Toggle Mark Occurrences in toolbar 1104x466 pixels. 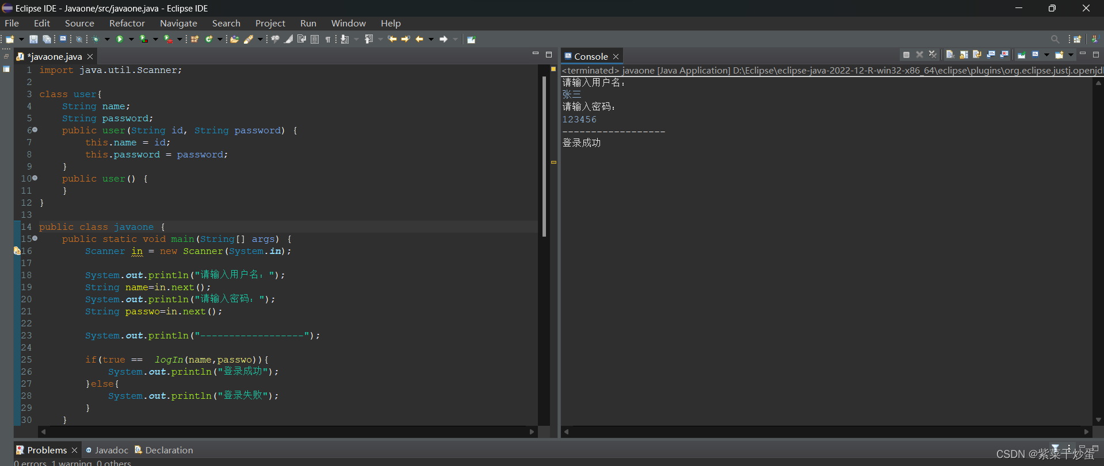tap(288, 39)
